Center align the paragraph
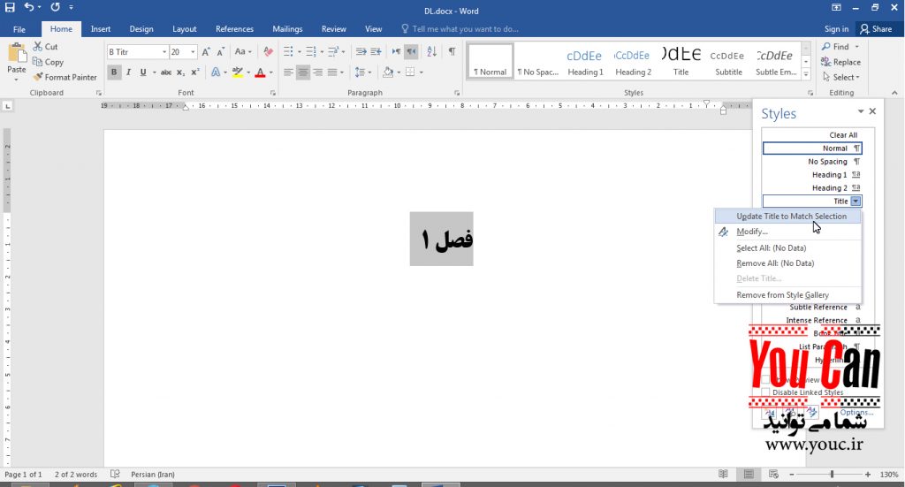This screenshot has height=487, width=905. tap(302, 72)
